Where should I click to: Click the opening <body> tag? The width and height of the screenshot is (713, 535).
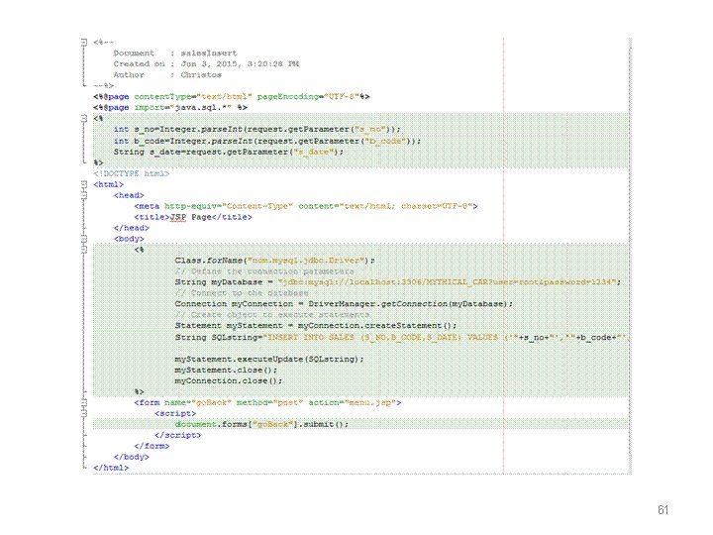[x=129, y=239]
